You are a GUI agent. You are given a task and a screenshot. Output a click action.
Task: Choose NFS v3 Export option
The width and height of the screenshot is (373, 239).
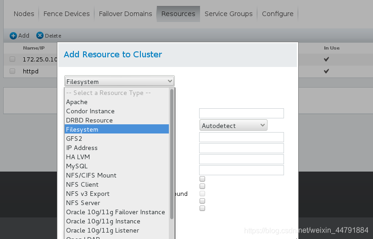117,194
